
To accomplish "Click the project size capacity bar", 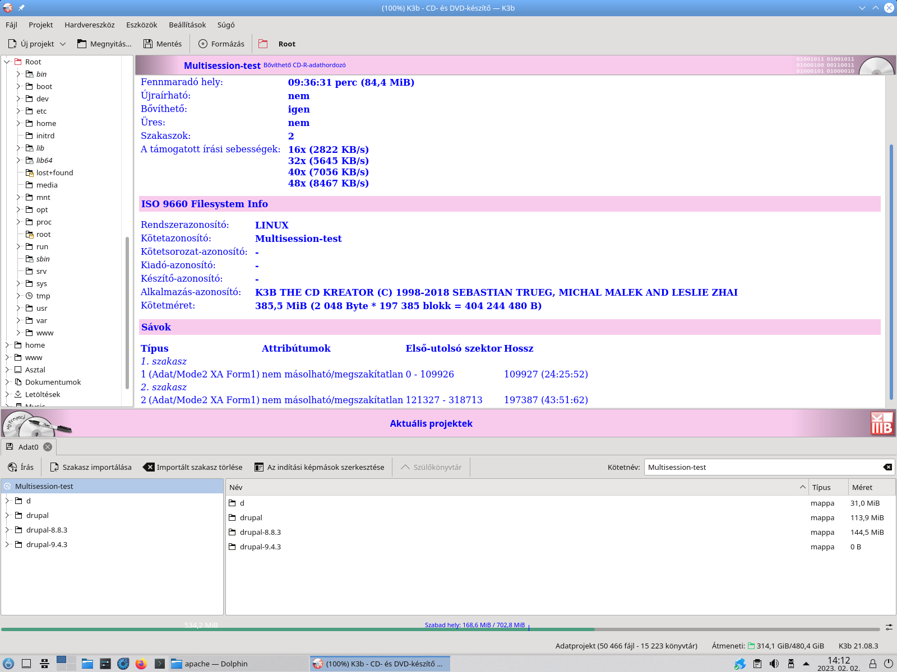I will point(441,629).
